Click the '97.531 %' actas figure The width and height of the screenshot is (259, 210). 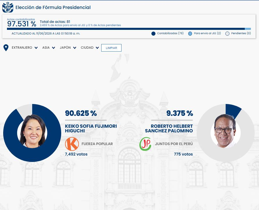pos(22,24)
